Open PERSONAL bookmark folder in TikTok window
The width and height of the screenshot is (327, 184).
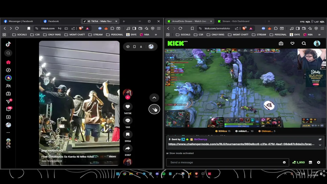point(114,34)
